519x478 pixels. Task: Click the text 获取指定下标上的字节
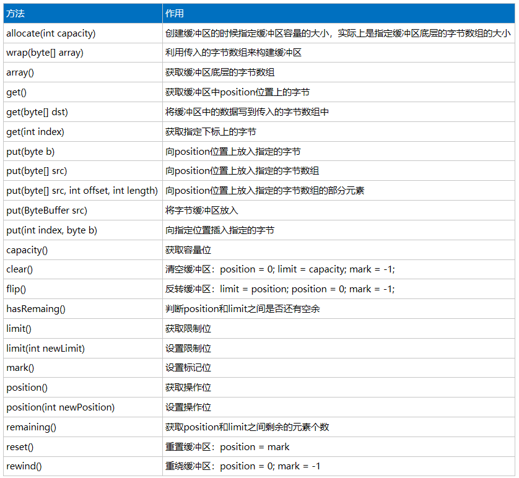[x=211, y=132]
